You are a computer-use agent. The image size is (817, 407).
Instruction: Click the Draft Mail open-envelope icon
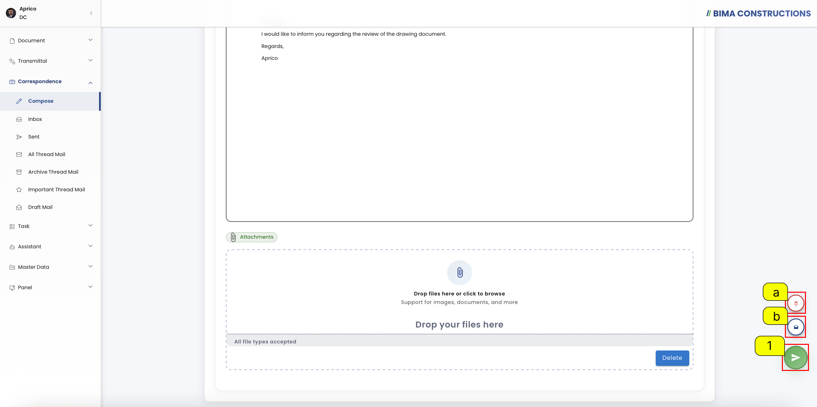[x=19, y=207]
